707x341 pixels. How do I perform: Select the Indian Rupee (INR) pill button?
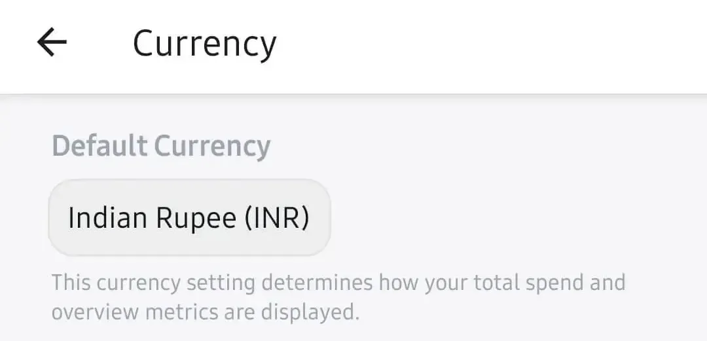(x=189, y=218)
